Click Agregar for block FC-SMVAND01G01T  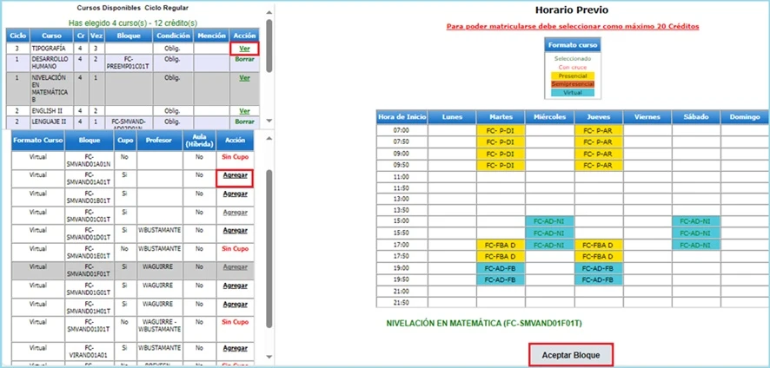tap(233, 285)
